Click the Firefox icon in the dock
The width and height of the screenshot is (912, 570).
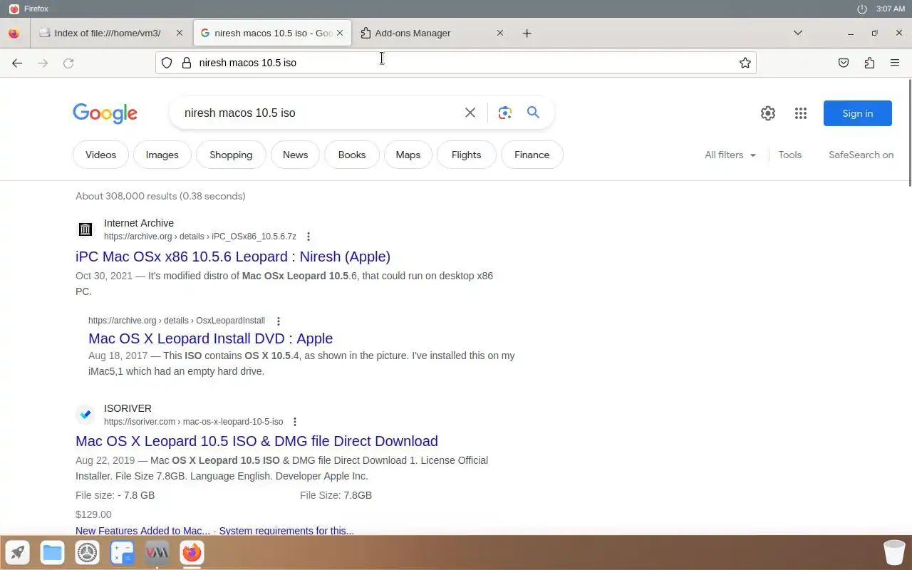(192, 552)
